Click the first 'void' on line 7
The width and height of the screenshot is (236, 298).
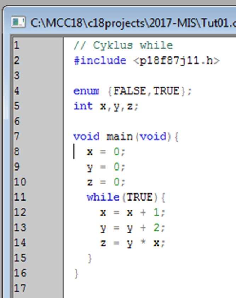click(86, 136)
